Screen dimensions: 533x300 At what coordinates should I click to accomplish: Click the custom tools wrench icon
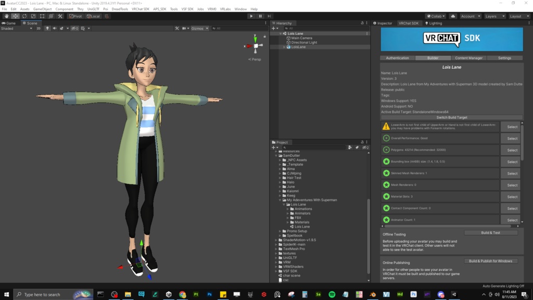point(60,16)
